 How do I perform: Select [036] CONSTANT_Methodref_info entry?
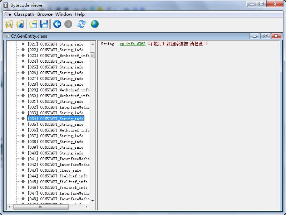click(59, 130)
